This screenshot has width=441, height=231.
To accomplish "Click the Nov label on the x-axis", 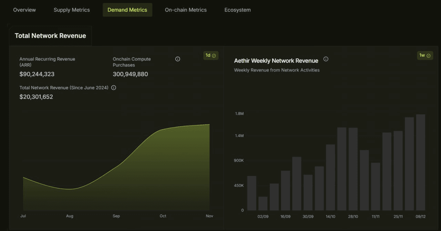I will (209, 216).
